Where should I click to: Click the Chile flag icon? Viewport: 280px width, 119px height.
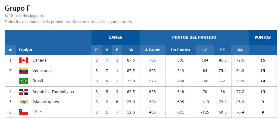pos(24,112)
